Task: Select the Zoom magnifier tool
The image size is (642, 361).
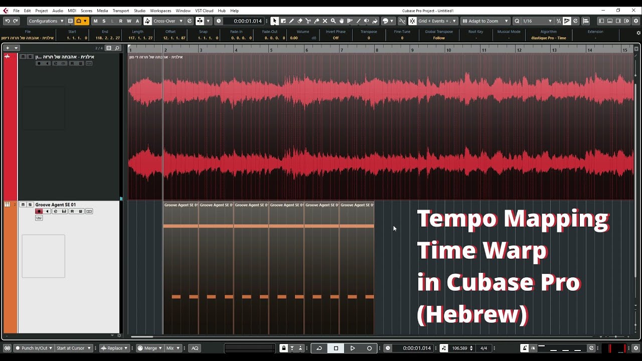Action: 333,21
